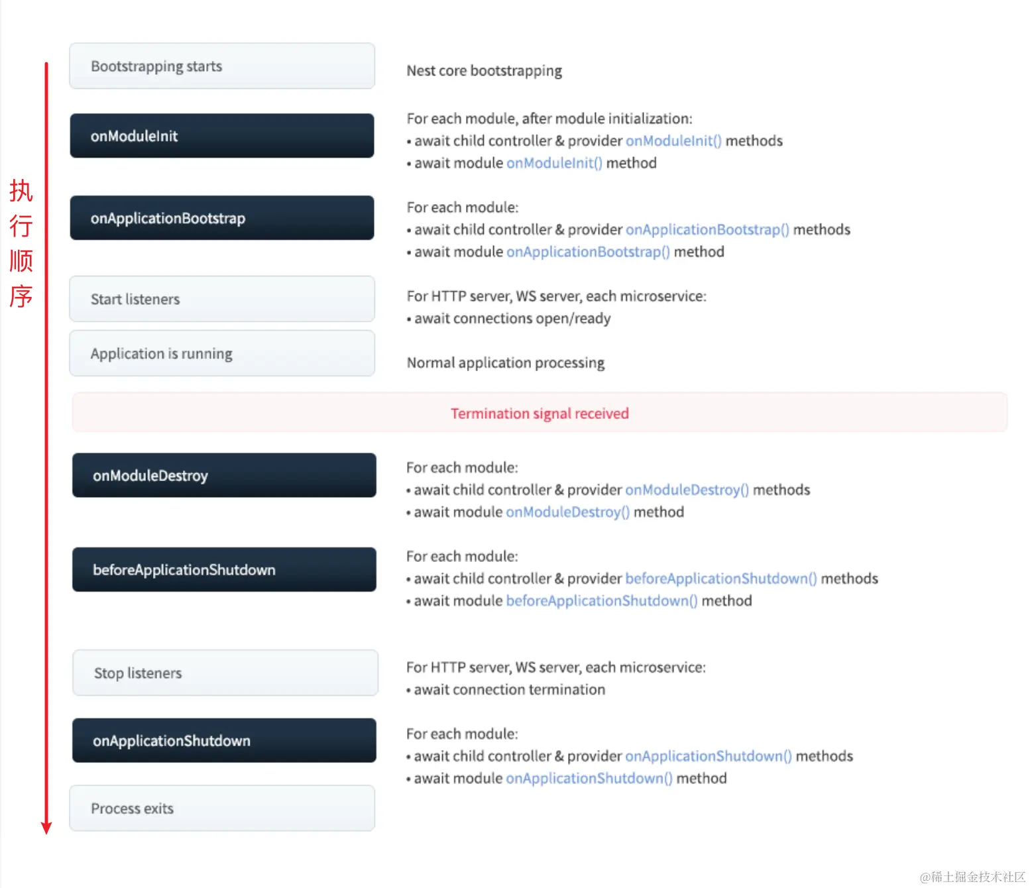Click the Bootstrapping starts box
This screenshot has height=888, width=1030.
pos(222,66)
